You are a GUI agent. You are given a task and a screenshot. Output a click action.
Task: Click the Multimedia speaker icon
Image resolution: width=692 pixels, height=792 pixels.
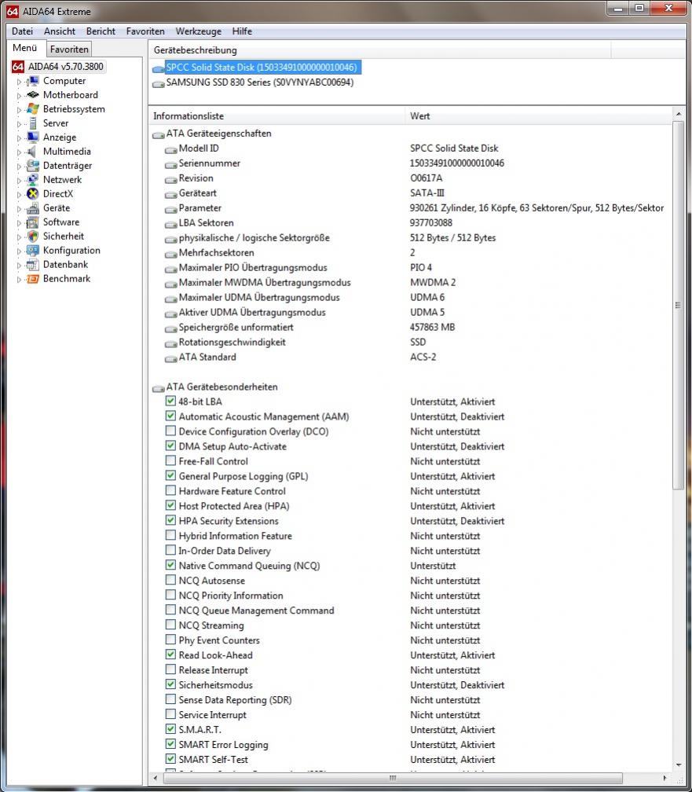coord(33,152)
